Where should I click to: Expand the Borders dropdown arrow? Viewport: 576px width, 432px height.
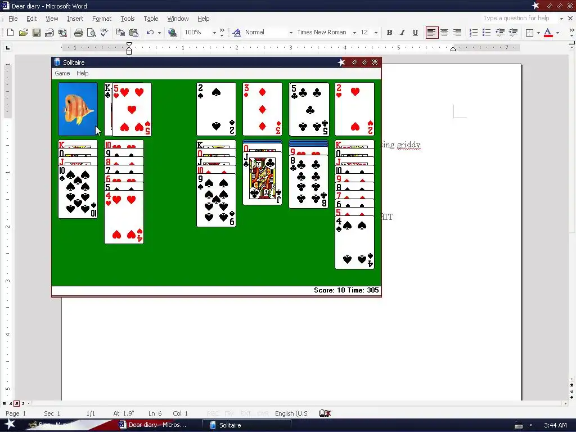pos(538,33)
